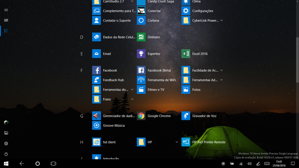
Task: Open Configurações gear icon in app list
Action: coord(186,11)
